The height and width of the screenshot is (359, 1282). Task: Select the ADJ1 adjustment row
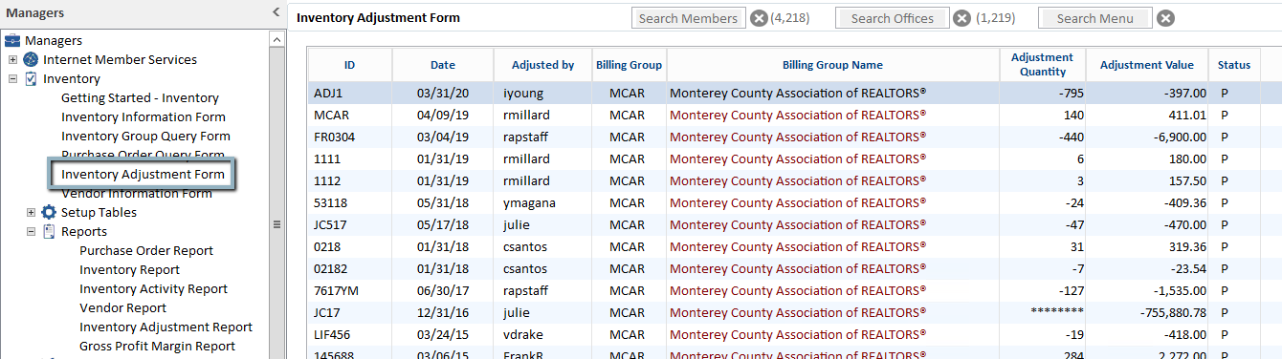pyautogui.click(x=785, y=93)
